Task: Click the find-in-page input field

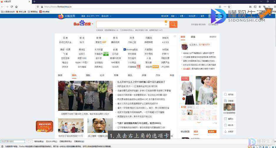Action: tap(13, 141)
